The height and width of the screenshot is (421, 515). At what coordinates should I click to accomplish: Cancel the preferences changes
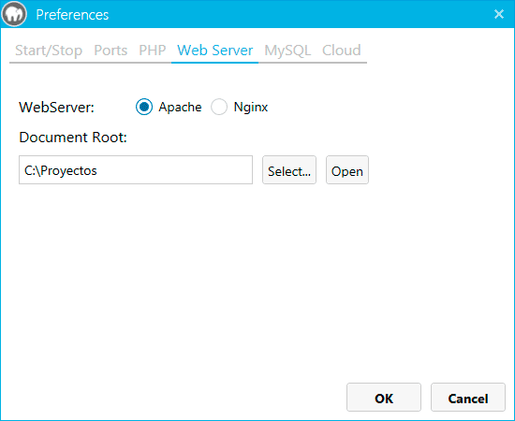tap(468, 397)
